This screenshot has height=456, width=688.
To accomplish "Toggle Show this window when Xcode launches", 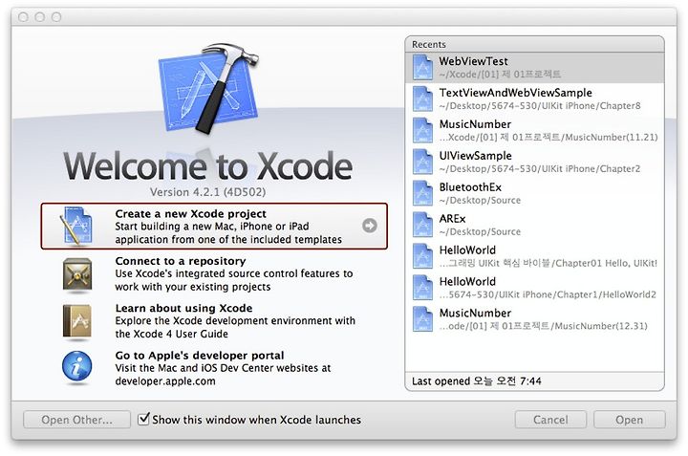I will (143, 419).
